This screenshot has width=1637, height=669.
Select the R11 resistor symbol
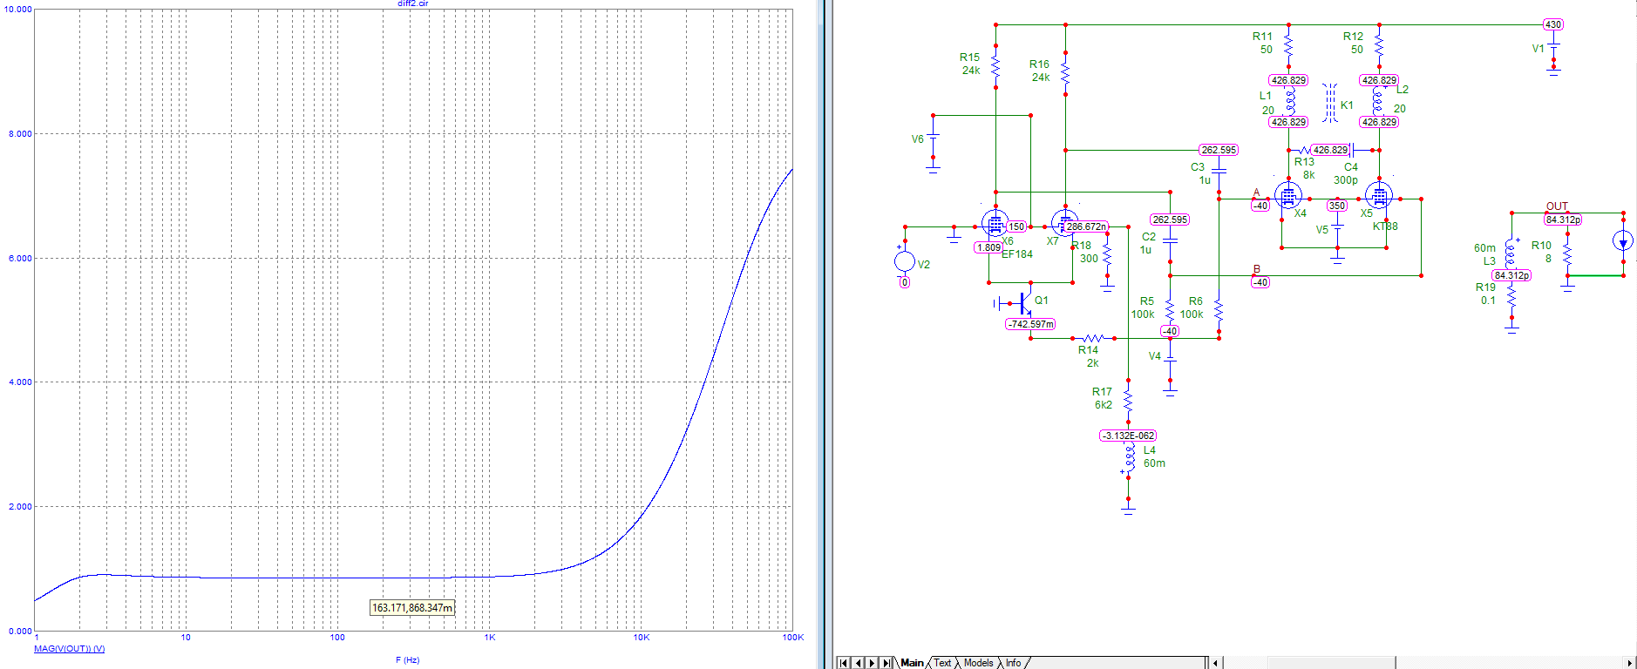(x=1288, y=45)
